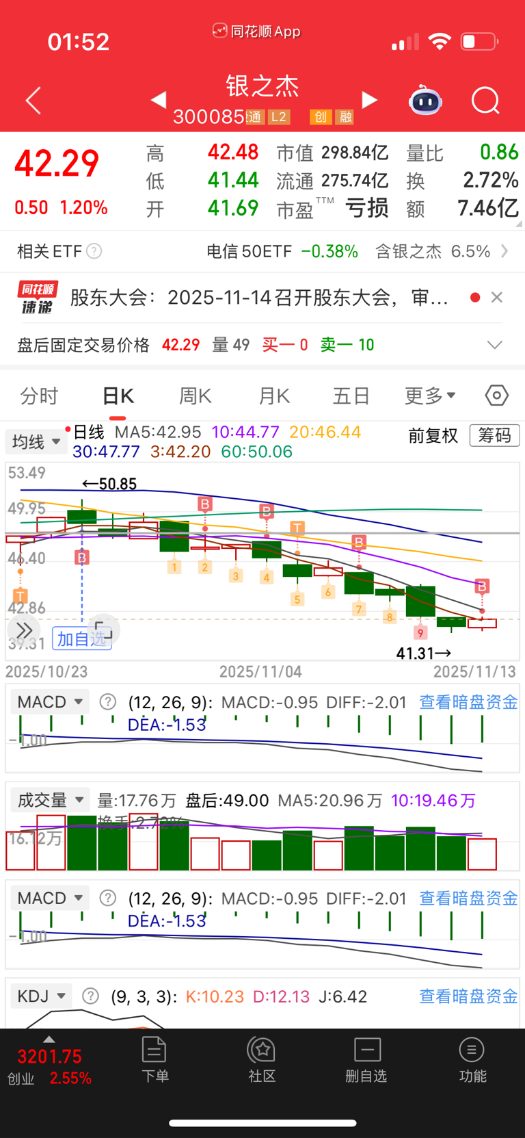Tap the 电信50ETF -0.38% entry
This screenshot has height=1138, width=525.
coord(282,251)
